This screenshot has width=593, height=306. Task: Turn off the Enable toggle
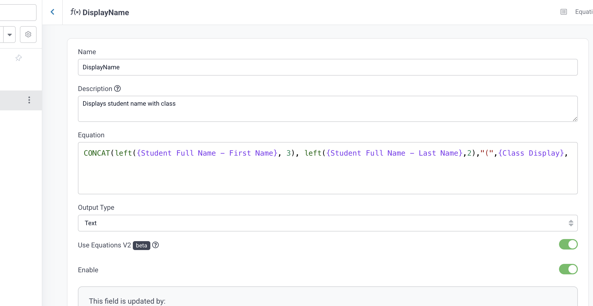[568, 269]
